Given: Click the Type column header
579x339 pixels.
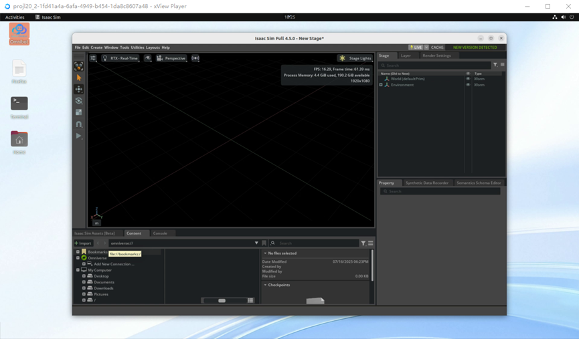Looking at the screenshot, I should coord(478,74).
